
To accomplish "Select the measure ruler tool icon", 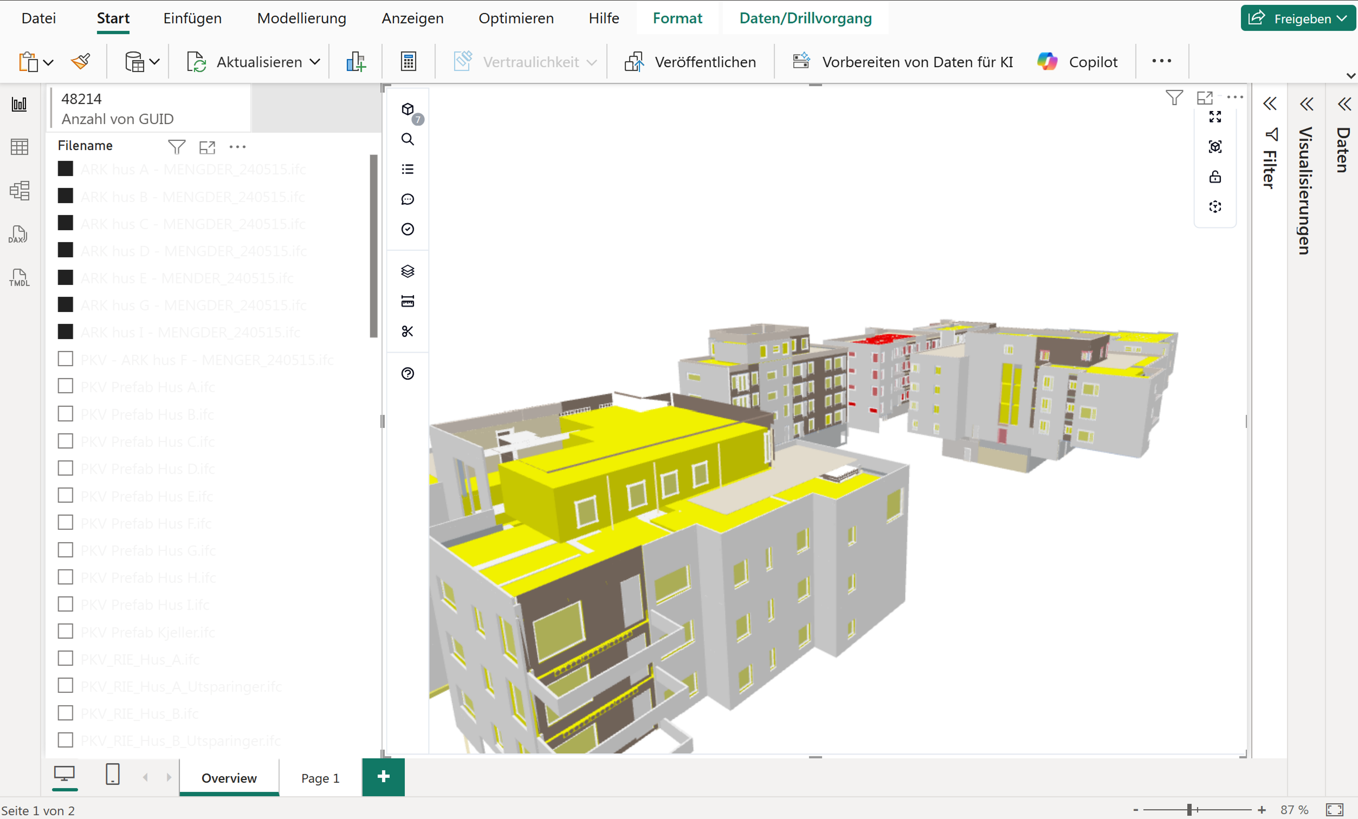I will click(407, 301).
